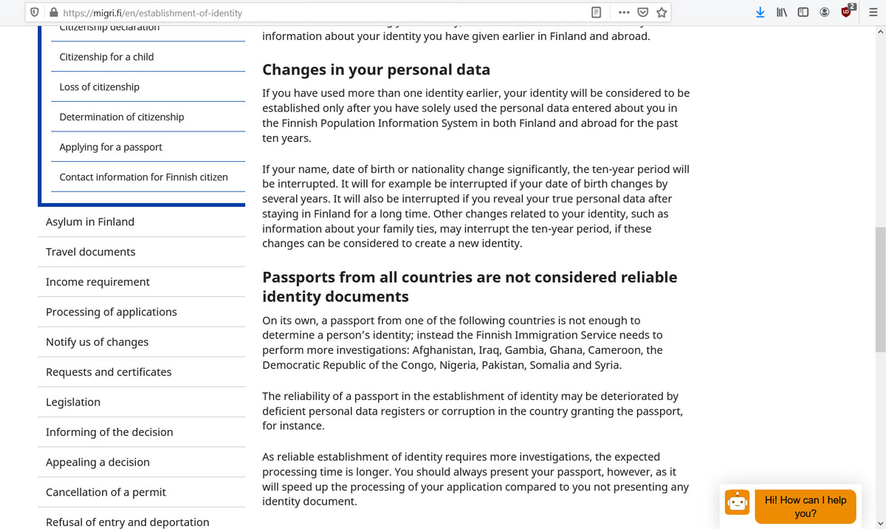Save this page to Pocket
886x529 pixels.
tap(643, 12)
